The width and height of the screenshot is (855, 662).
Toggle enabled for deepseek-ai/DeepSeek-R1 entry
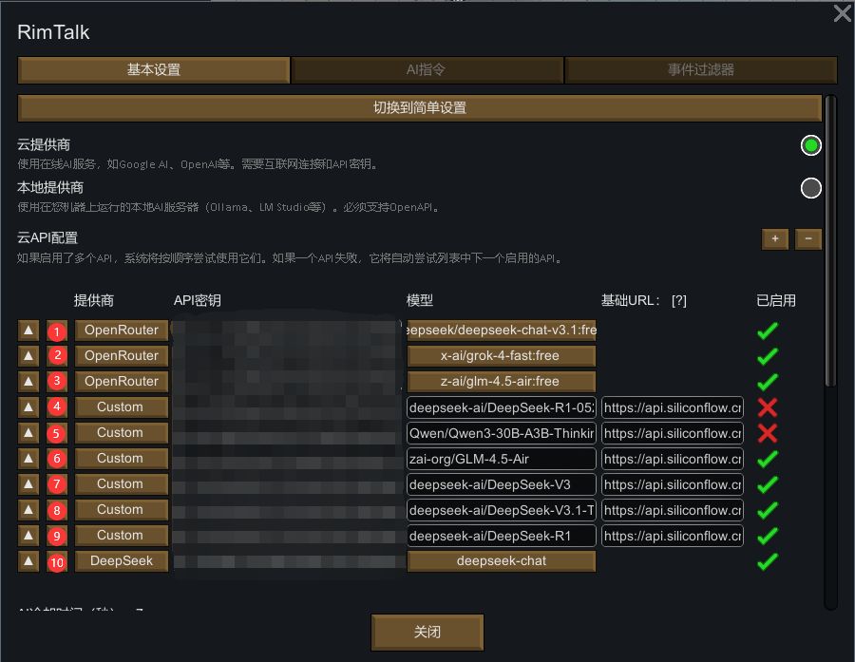click(768, 536)
